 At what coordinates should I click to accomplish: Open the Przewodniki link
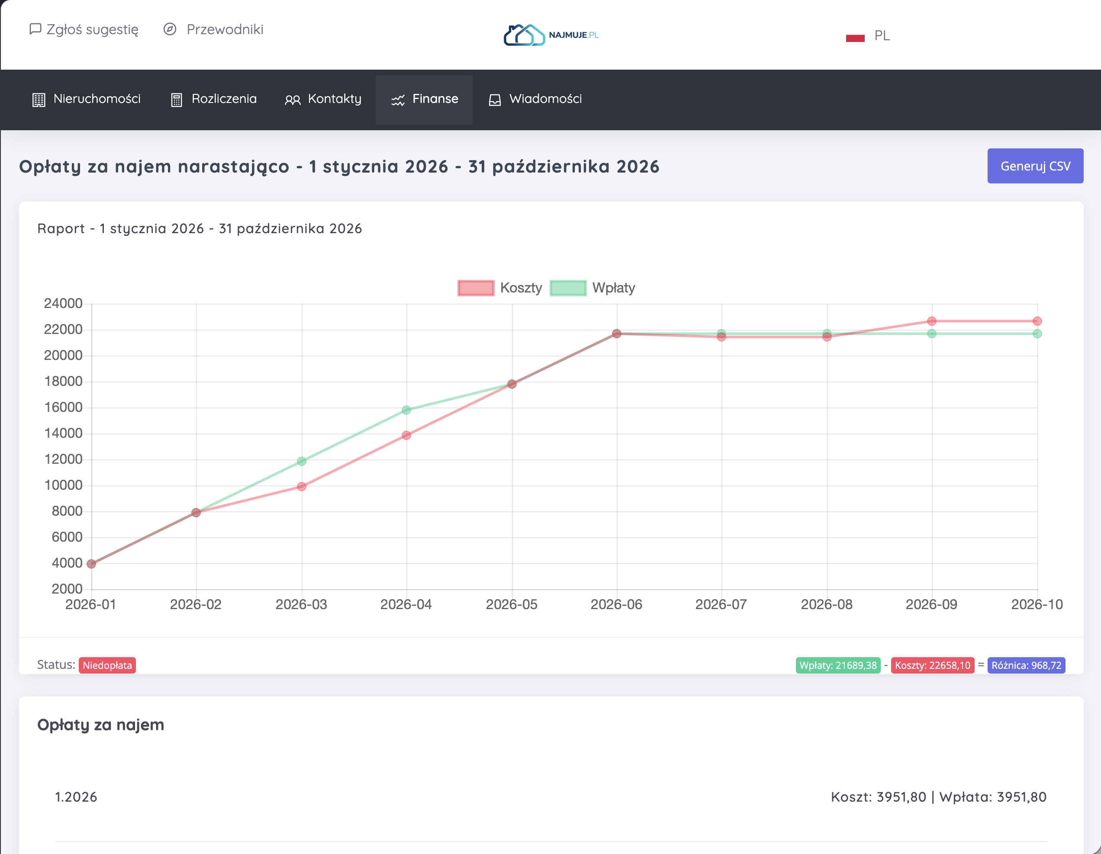(213, 29)
